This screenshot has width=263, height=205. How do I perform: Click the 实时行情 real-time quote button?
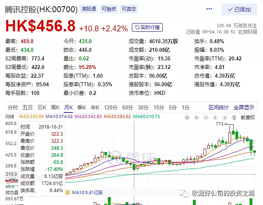147,27
